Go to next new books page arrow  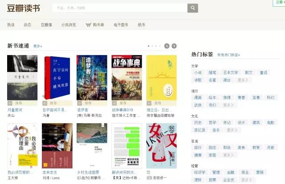pos(174,46)
